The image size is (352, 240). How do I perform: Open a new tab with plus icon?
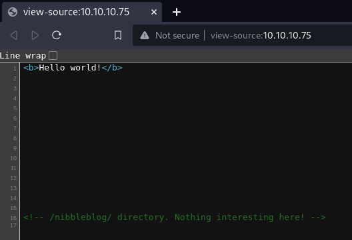(177, 12)
